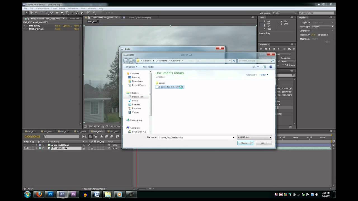Open the Wiggler Noise Type Smooth dropdown
Viewport: 358px width, 201px height.
tap(322, 27)
